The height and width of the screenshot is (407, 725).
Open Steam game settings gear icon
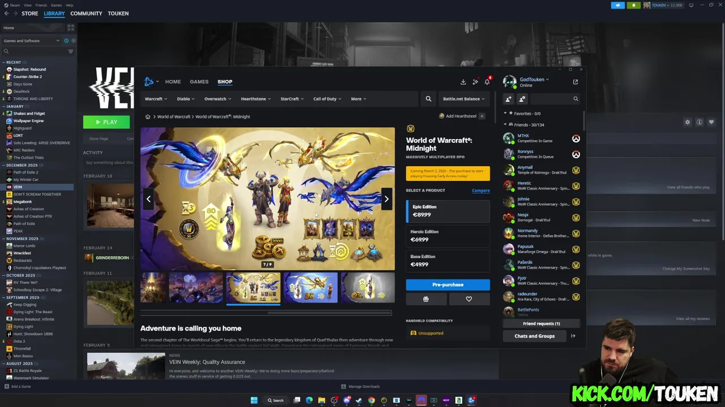(688, 122)
